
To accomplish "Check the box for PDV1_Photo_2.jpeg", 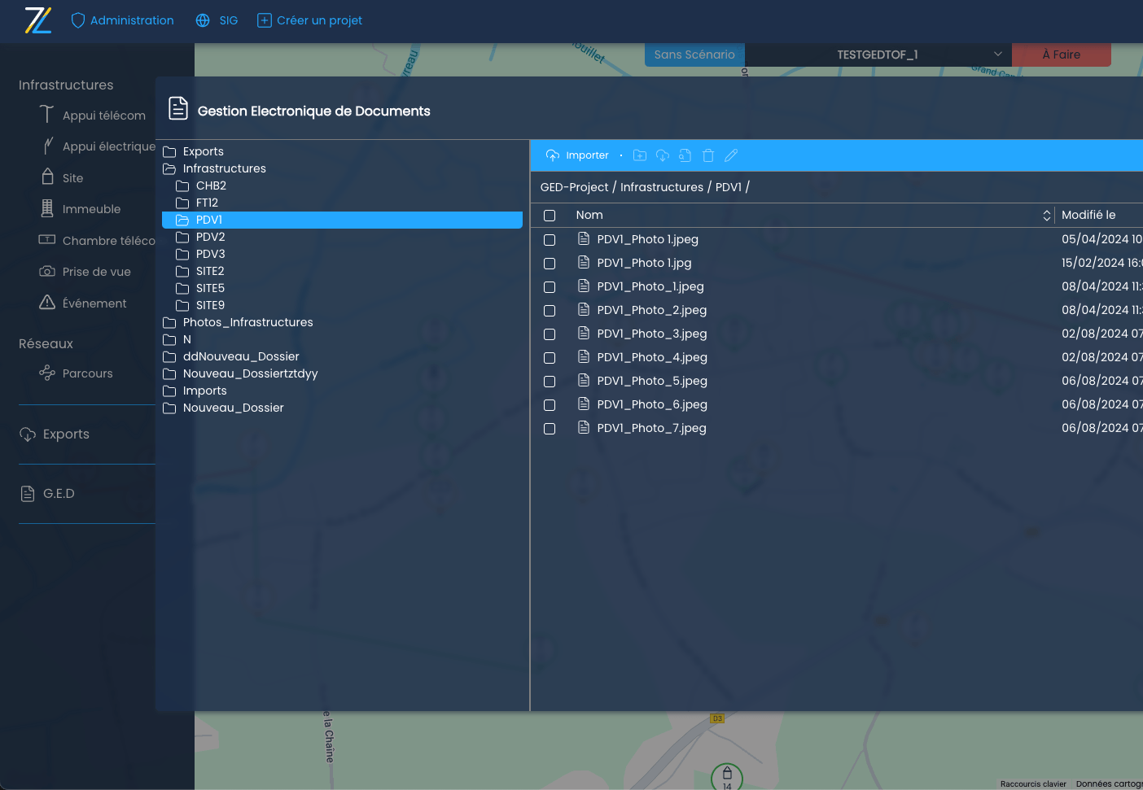I will pyautogui.click(x=550, y=311).
